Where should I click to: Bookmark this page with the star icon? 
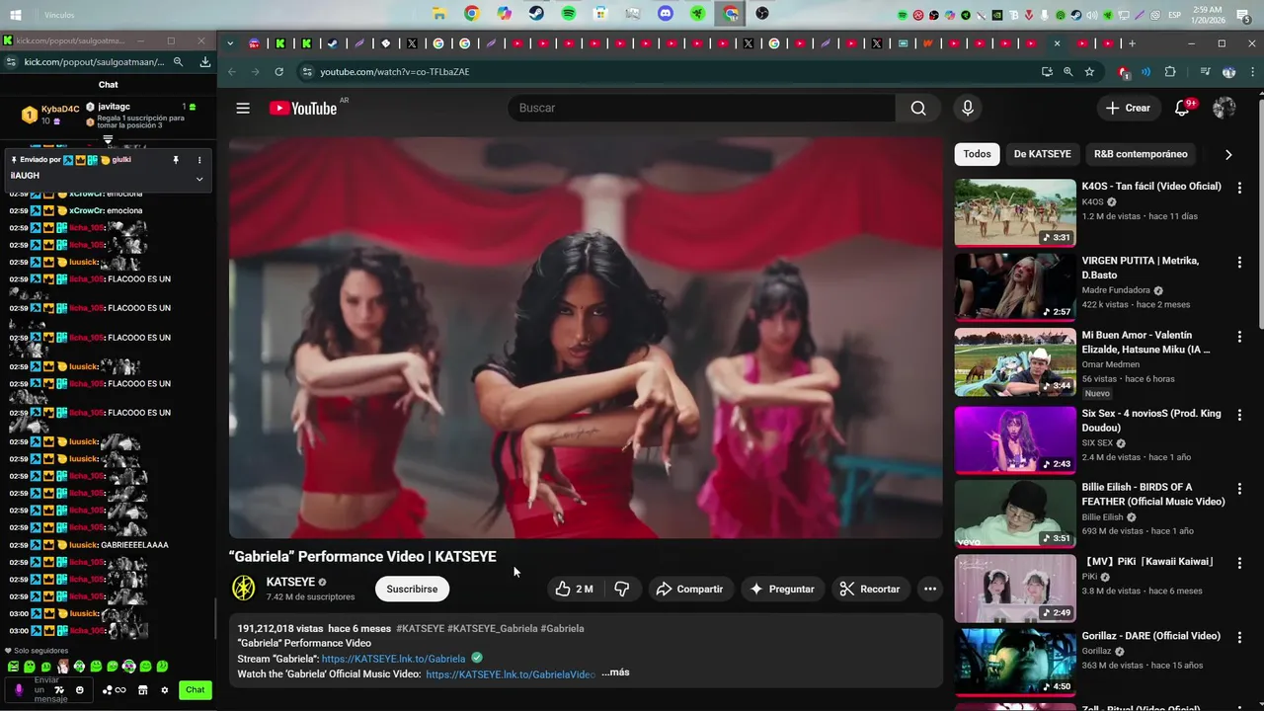click(x=1089, y=72)
